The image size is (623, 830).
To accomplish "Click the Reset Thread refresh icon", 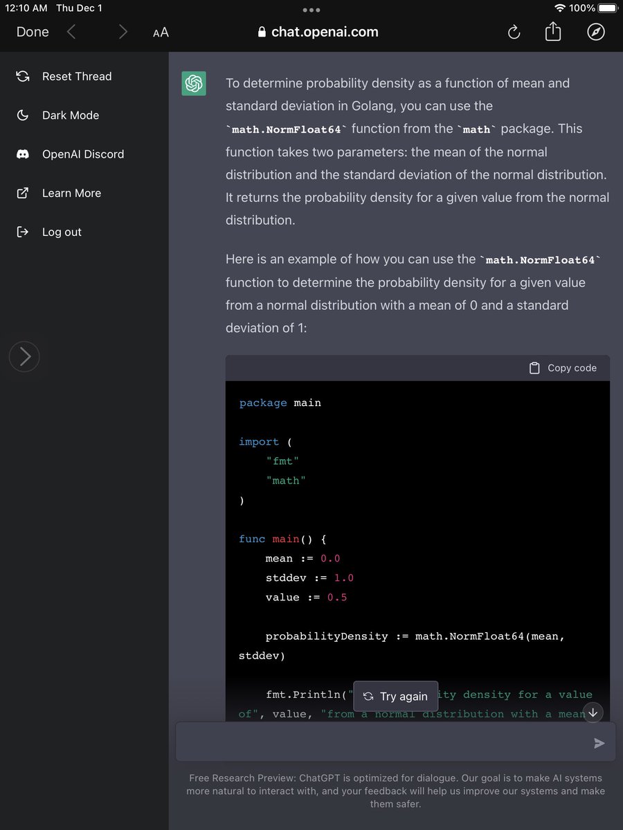I will click(x=22, y=76).
